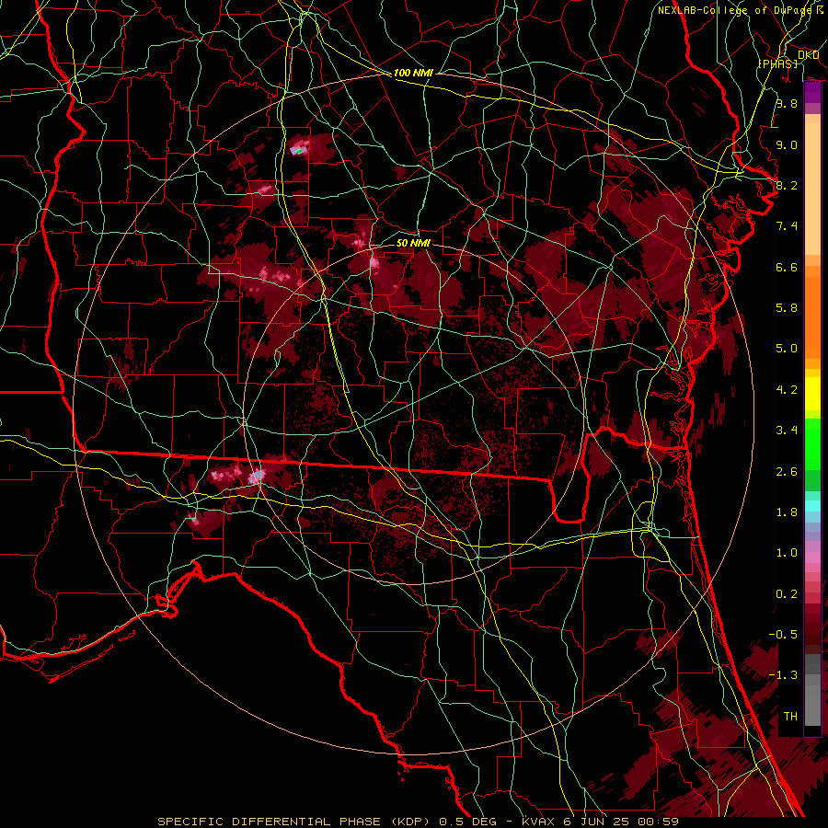Screen dimensions: 828x828
Task: Pick the gray segment of the color bar
Action: coord(812,690)
